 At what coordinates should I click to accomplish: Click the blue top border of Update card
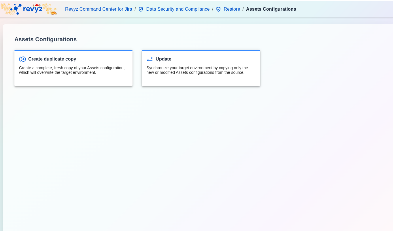pos(201,50)
